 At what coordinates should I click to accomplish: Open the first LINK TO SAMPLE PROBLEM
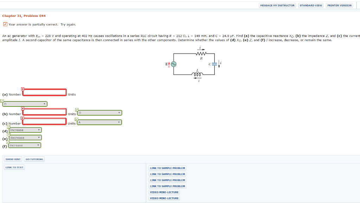coord(167,168)
